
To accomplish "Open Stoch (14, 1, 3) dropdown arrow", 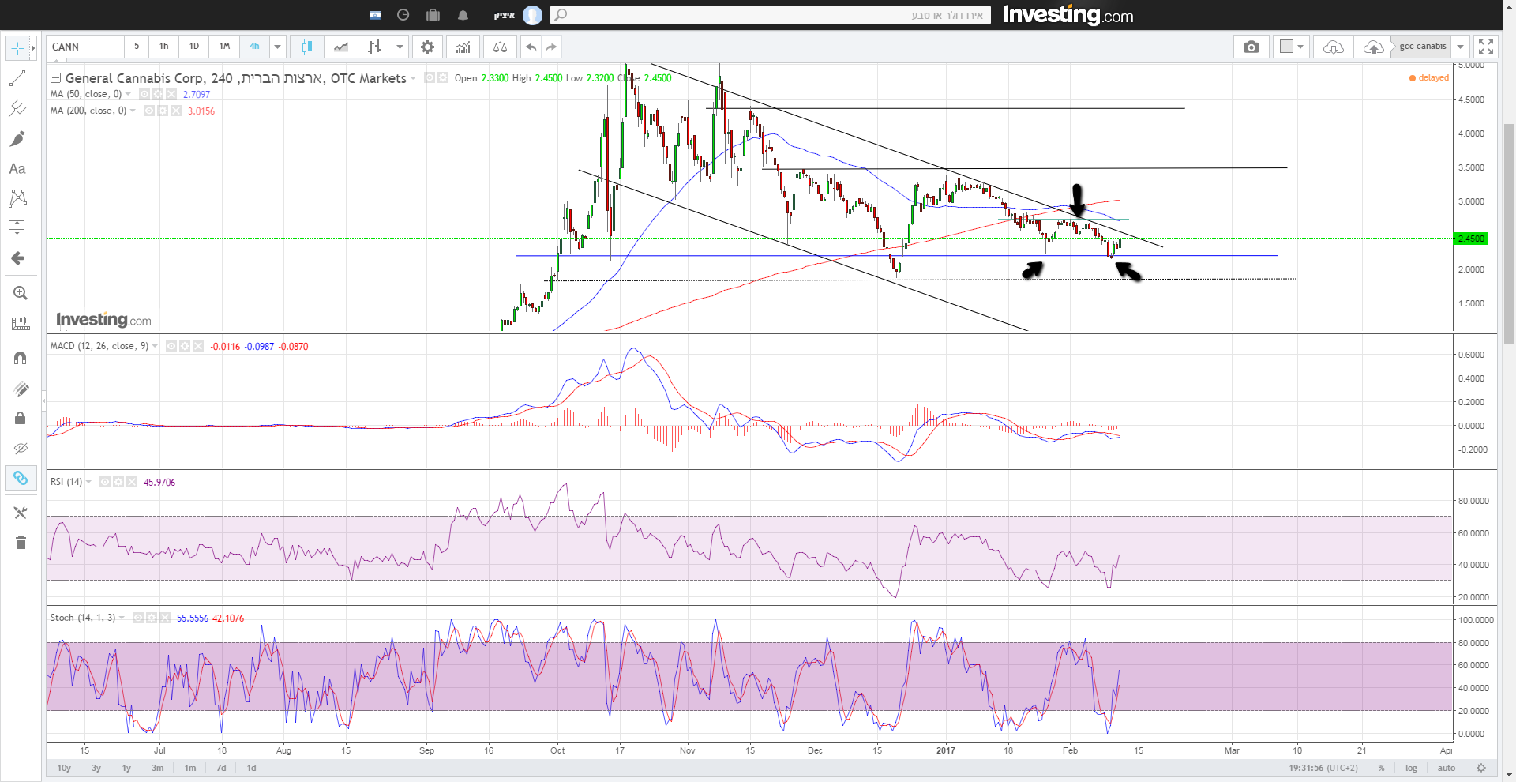I will 122,618.
